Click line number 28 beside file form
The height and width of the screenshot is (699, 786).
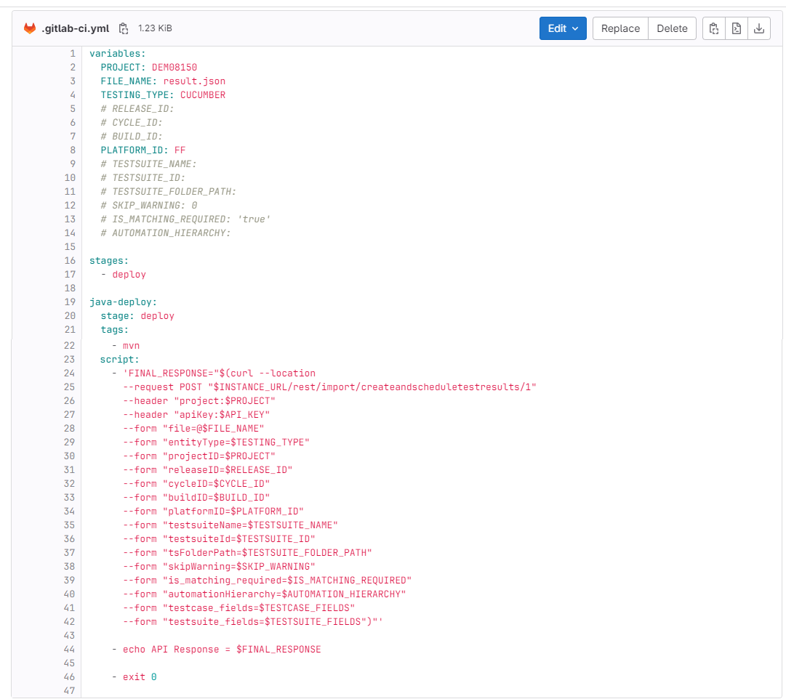coord(70,428)
